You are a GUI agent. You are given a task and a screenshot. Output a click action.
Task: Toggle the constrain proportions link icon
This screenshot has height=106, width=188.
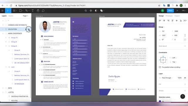click(x=185, y=35)
